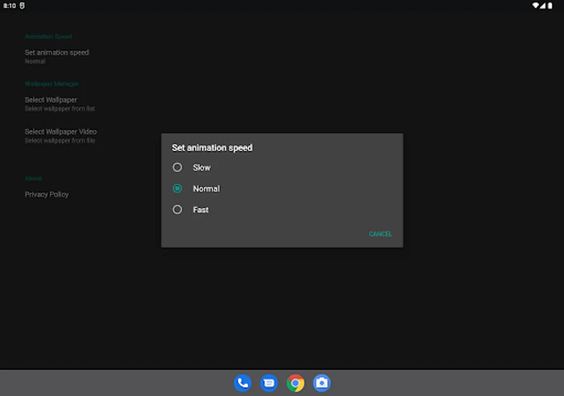This screenshot has height=396, width=564.
Task: Launch the Phone app from the dock
Action: pos(242,383)
